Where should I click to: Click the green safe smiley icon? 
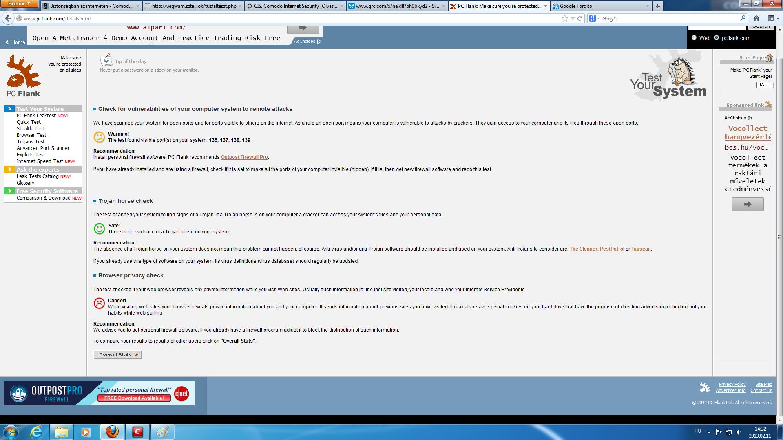[99, 229]
